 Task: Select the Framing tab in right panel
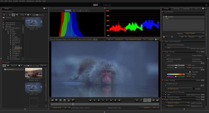(176, 9)
